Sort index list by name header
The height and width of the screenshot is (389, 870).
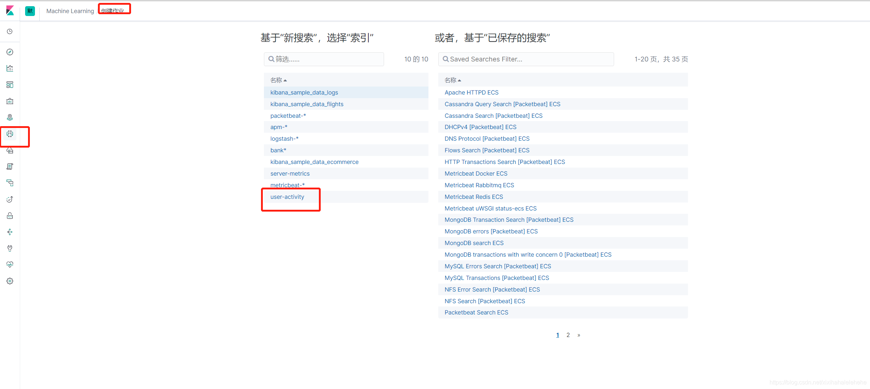[278, 80]
